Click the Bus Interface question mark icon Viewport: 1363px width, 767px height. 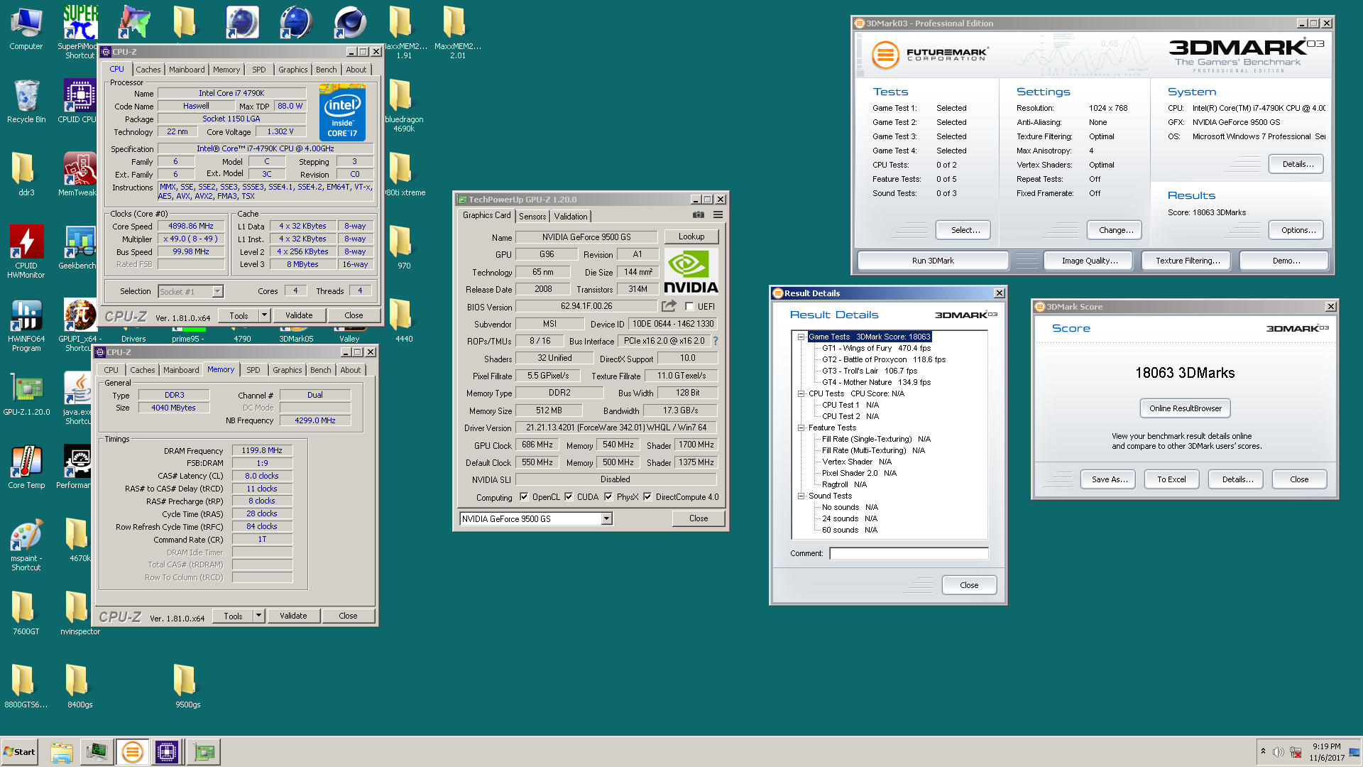point(716,341)
